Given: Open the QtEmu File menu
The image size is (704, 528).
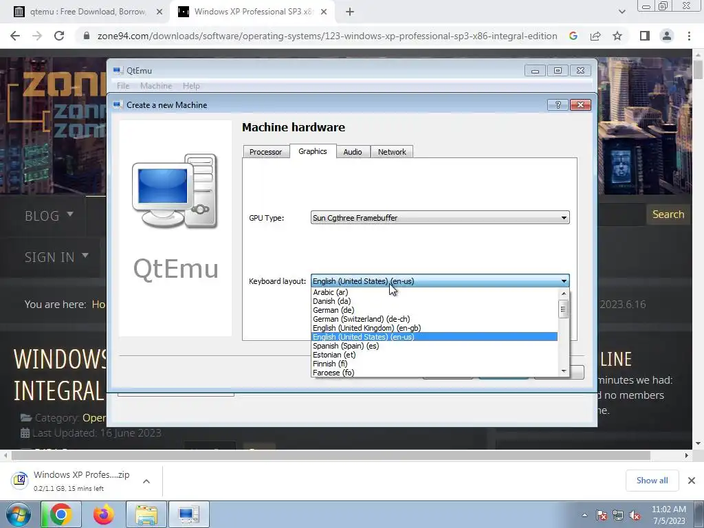Looking at the screenshot, I should 122,86.
